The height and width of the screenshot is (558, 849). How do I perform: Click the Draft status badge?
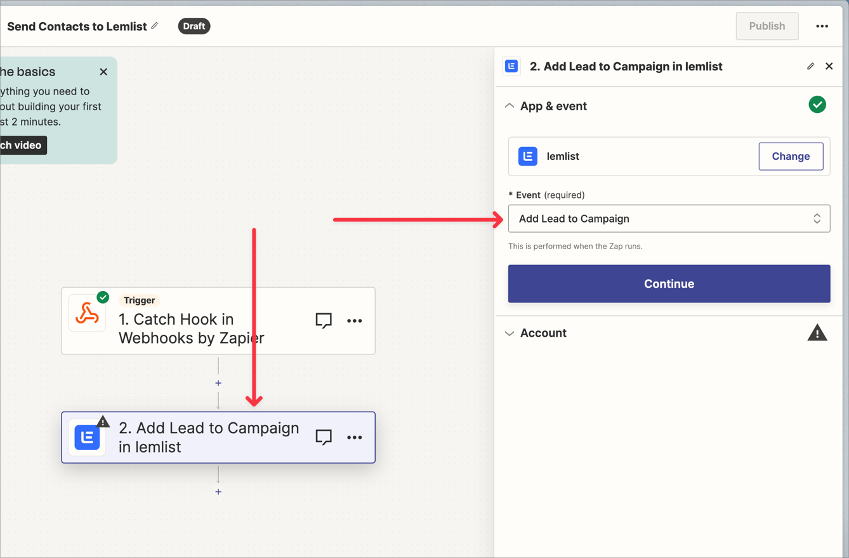pyautogui.click(x=194, y=26)
